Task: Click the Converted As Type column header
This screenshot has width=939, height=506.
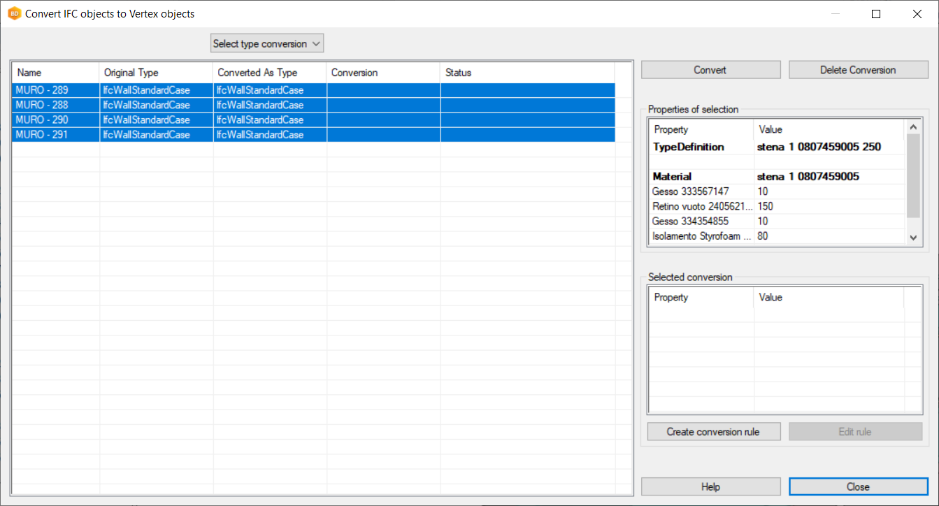Action: [x=269, y=73]
